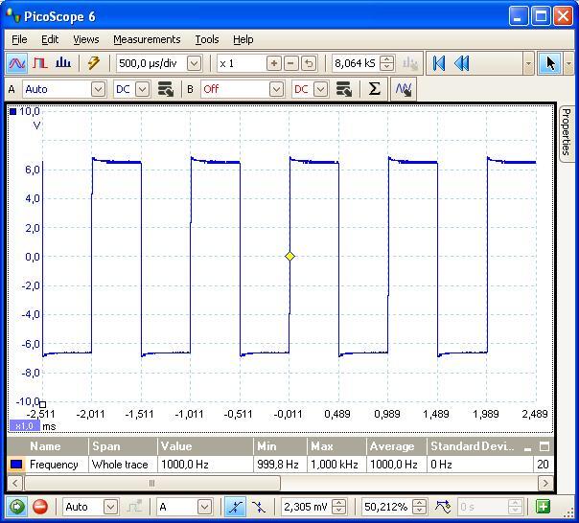
Task: Toggle falling edge trigger button
Action: [259, 507]
